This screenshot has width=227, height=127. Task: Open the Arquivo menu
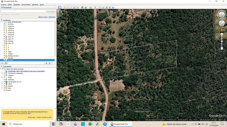pyautogui.click(x=4, y=5)
